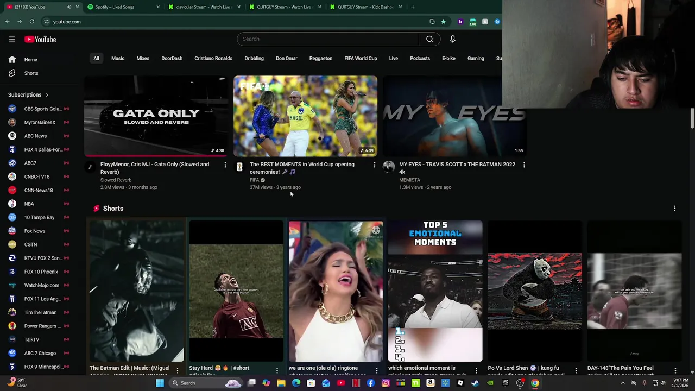This screenshot has height=391, width=695.
Task: Select the All filter chip
Action: (96, 58)
